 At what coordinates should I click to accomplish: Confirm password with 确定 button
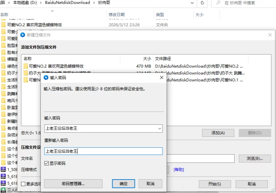click(x=124, y=184)
